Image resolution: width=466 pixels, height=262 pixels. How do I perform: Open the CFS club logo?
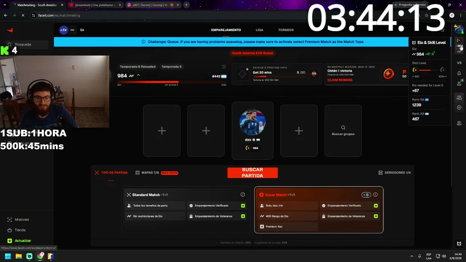point(63,30)
